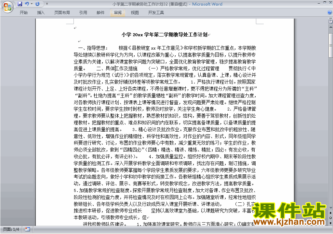Undo the last action
This screenshot has height=234, width=333.
27,4
